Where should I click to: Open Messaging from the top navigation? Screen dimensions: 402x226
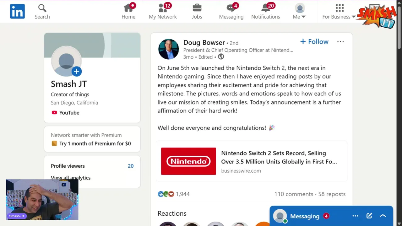pos(231,11)
